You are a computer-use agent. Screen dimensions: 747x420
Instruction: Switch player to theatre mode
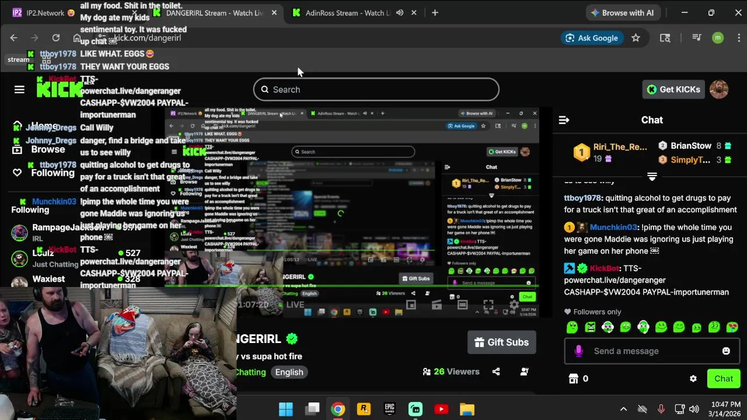coord(463,304)
